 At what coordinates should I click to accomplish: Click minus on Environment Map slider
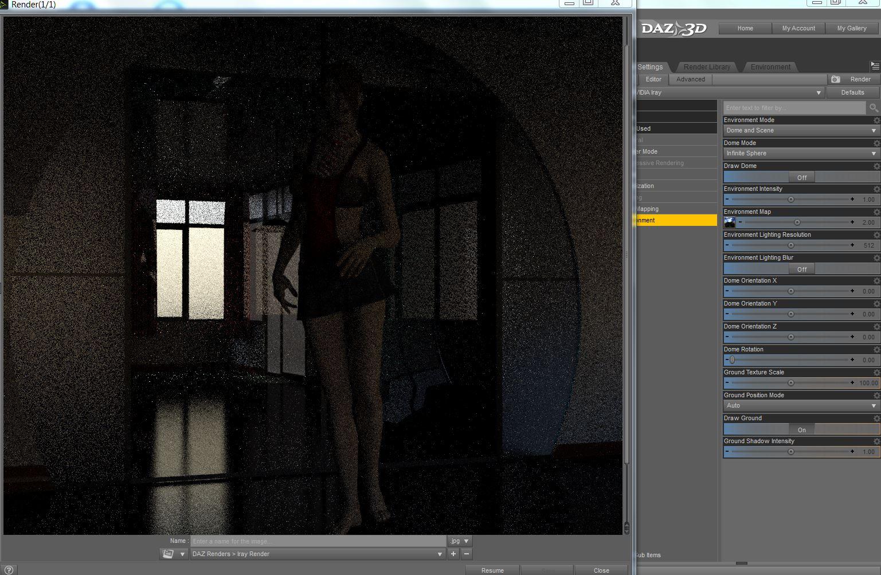point(740,222)
